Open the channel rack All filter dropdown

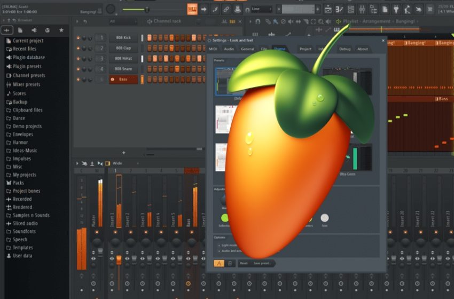[x=123, y=21]
